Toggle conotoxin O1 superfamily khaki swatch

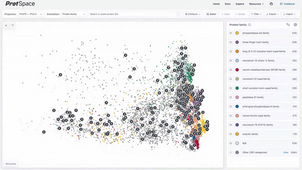(237, 79)
